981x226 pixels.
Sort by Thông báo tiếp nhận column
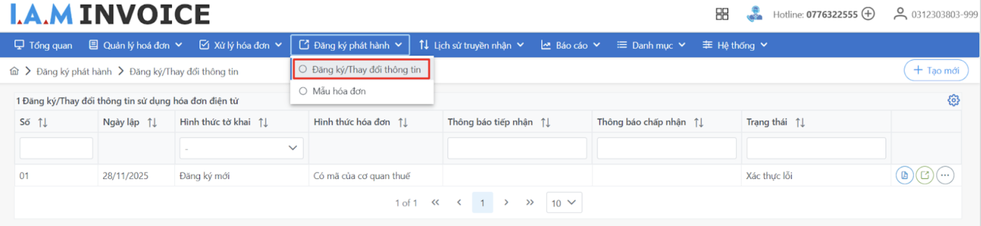(546, 123)
